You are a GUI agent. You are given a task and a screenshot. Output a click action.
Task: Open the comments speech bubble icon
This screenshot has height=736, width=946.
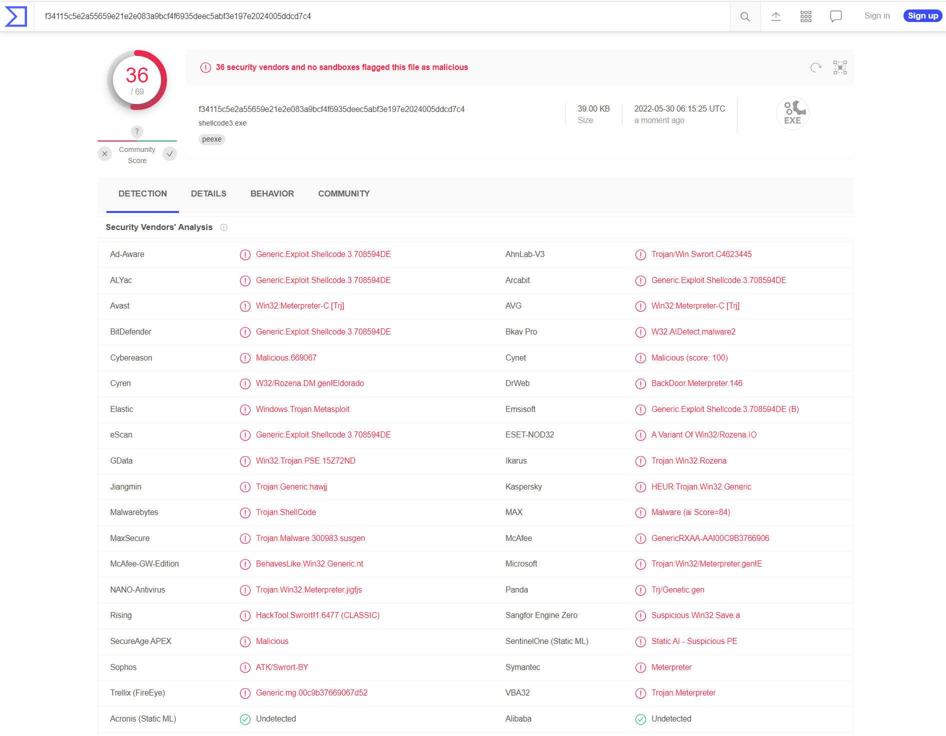[835, 16]
